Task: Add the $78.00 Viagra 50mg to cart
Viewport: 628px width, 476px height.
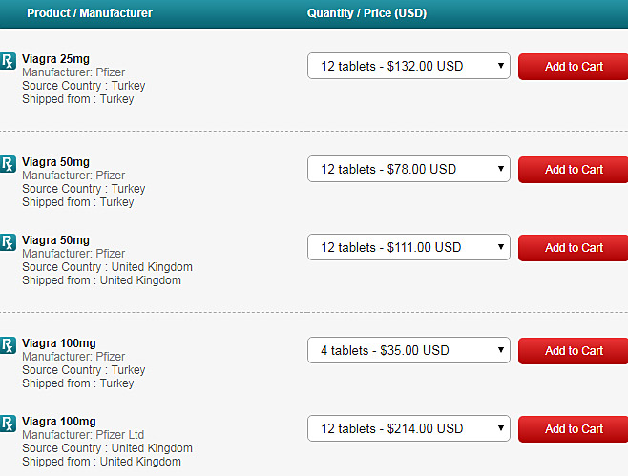Action: (x=574, y=170)
